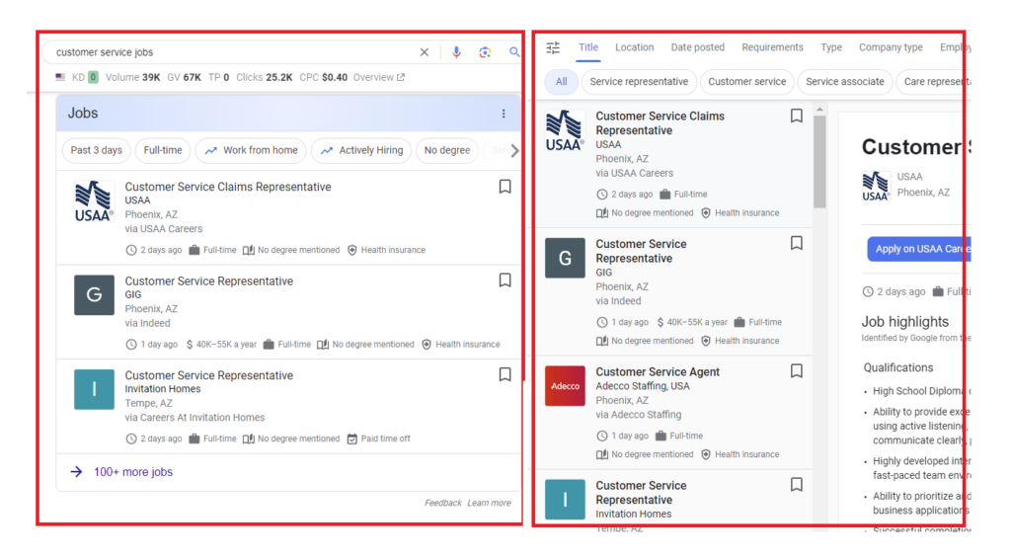Bookmark the GIG Customer Service Representative job in left panel
The width and height of the screenshot is (1011, 556).
point(505,280)
